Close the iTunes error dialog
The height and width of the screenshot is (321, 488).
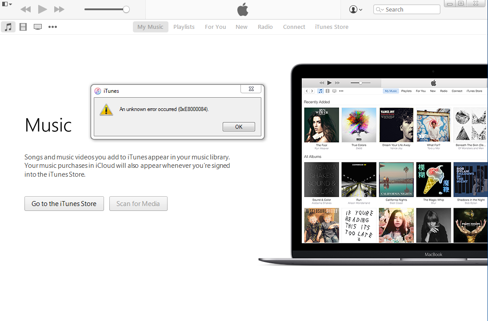pos(251,89)
